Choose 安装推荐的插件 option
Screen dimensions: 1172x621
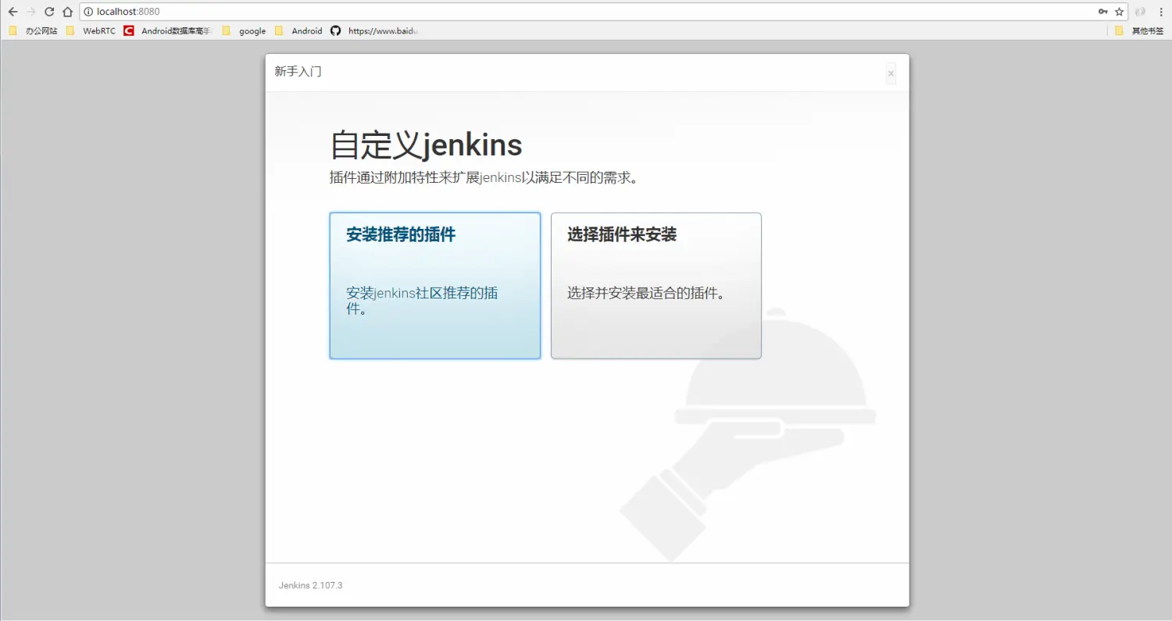pos(434,286)
